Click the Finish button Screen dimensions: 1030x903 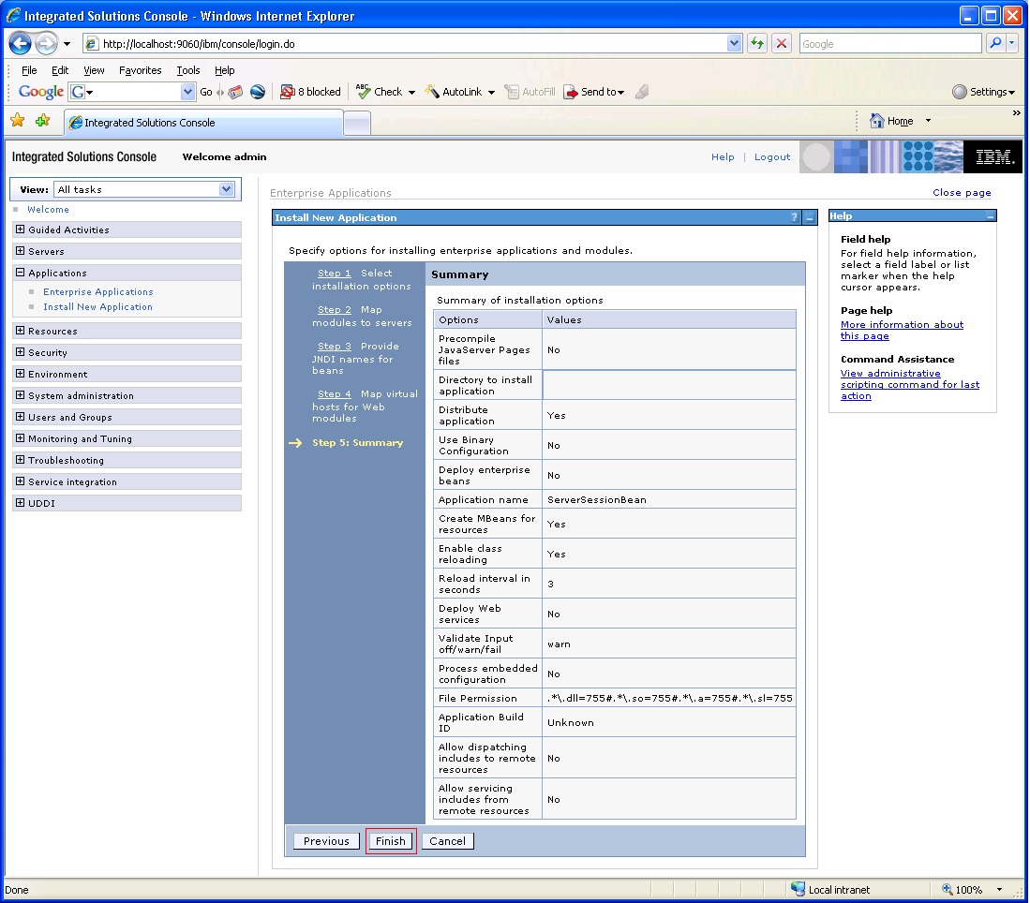click(391, 841)
